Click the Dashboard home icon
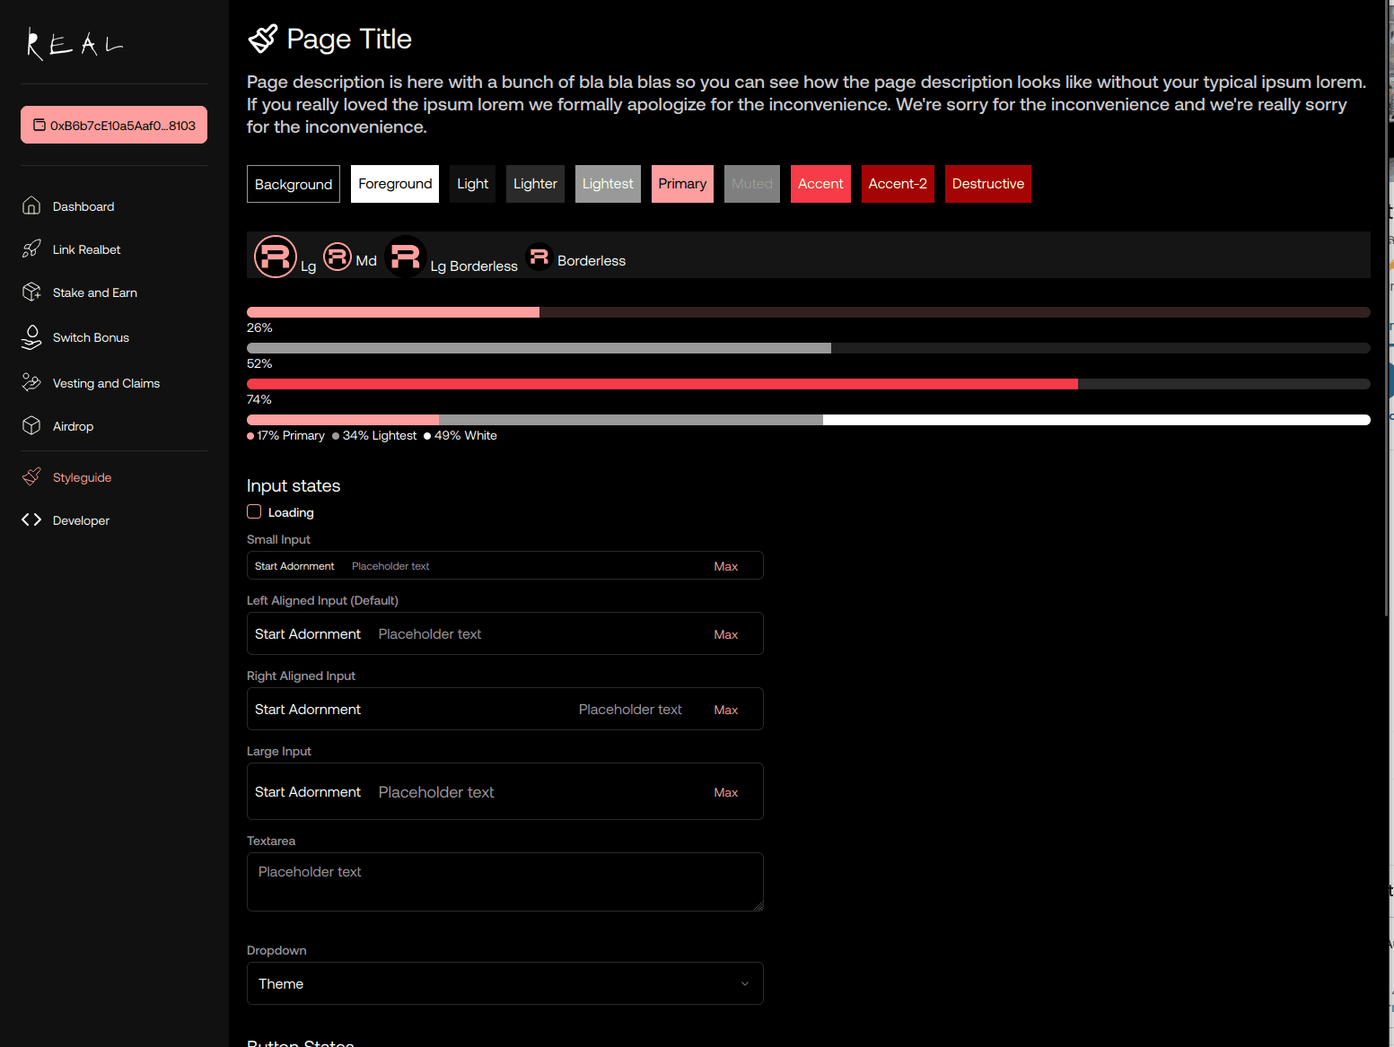The height and width of the screenshot is (1047, 1394). (31, 206)
